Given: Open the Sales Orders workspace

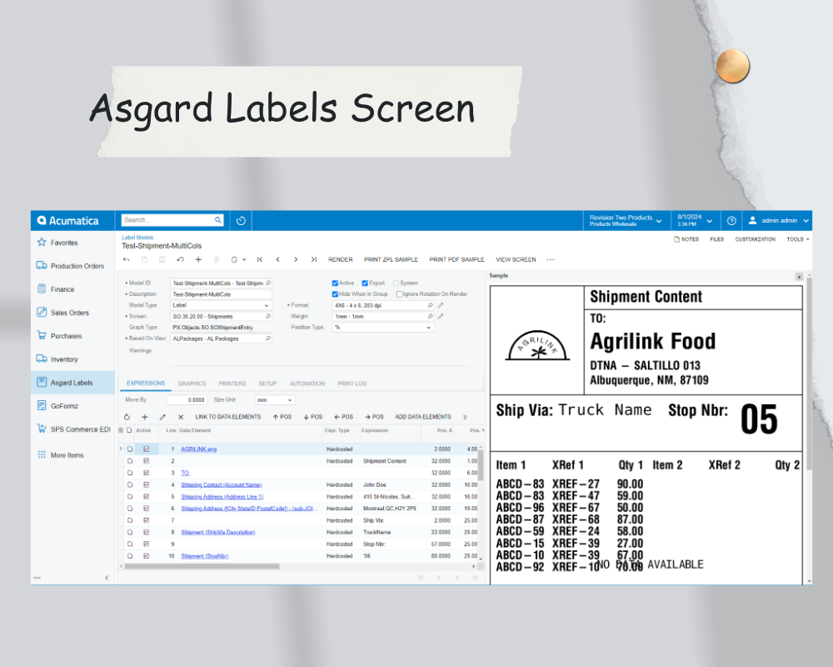Looking at the screenshot, I should point(62,313).
